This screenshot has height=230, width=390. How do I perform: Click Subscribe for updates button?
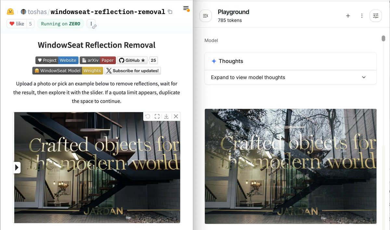pyautogui.click(x=132, y=71)
